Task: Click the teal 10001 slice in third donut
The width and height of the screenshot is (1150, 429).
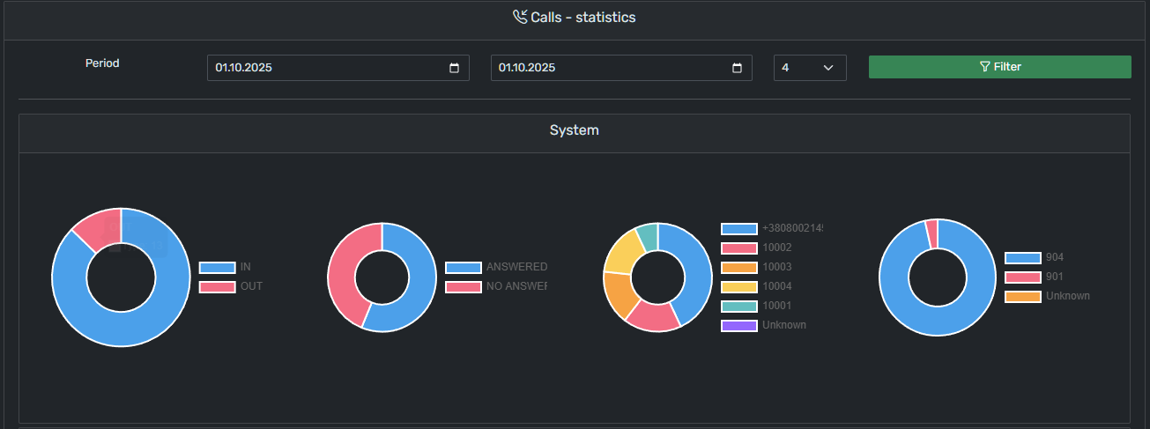Action: [649, 236]
